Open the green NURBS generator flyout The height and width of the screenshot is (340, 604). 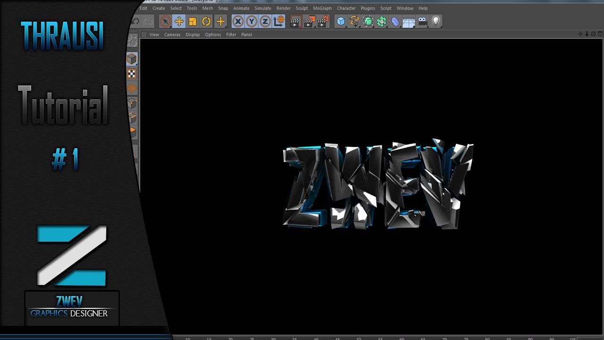point(368,21)
